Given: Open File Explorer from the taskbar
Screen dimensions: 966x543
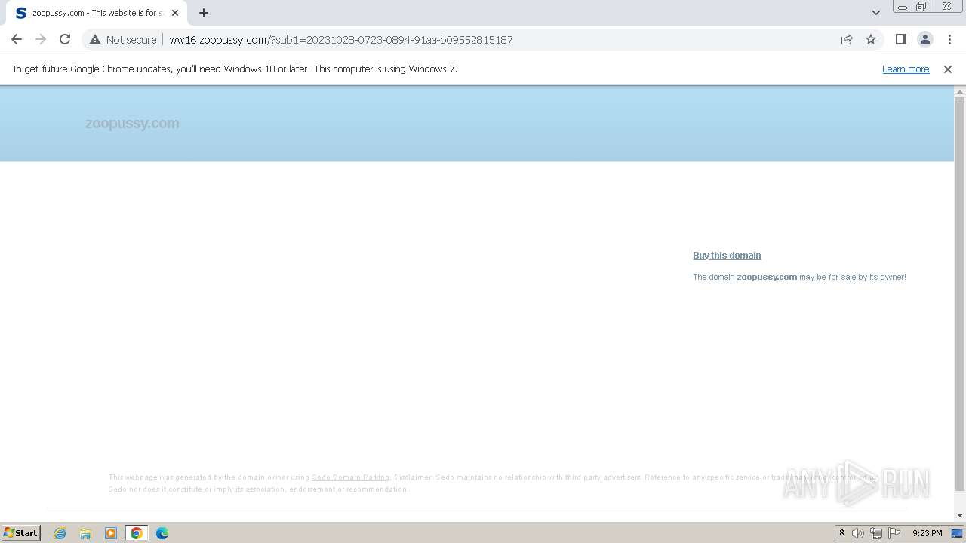Looking at the screenshot, I should pyautogui.click(x=85, y=533).
